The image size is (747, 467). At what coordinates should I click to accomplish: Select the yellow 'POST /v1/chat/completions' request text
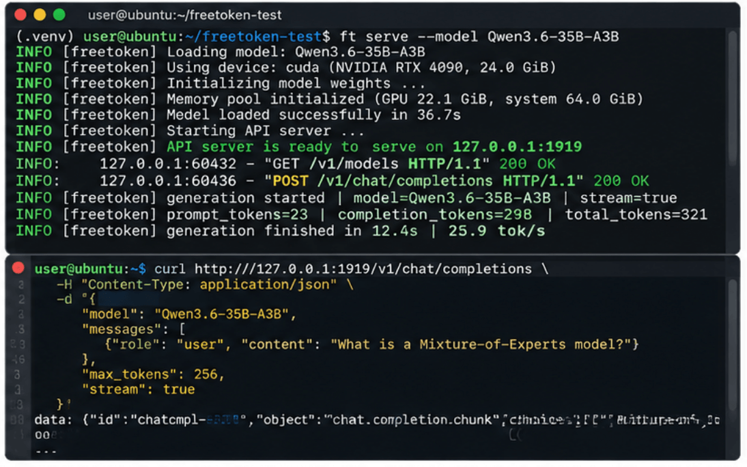point(382,181)
